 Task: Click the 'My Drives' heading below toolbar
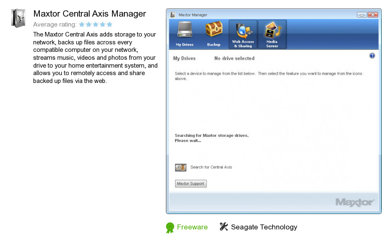tap(184, 58)
